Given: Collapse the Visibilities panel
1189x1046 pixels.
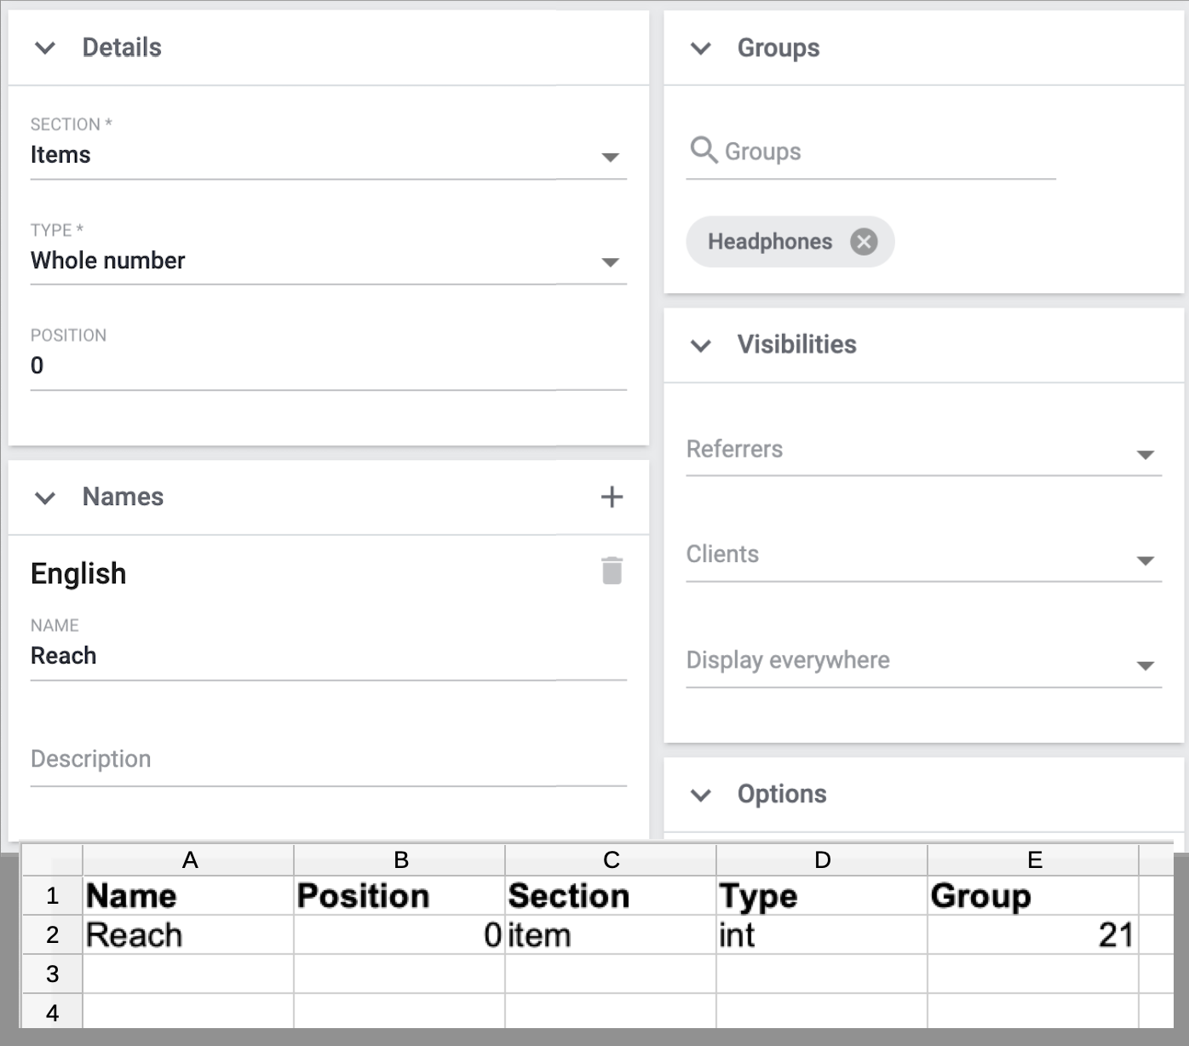Looking at the screenshot, I should tap(701, 345).
